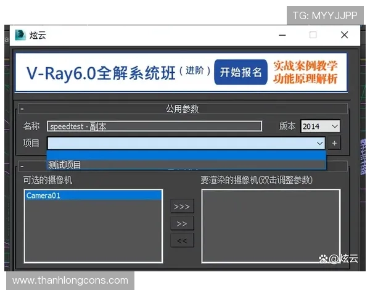Collapse the 公用参数 rollout
370x296 pixels.
point(22,109)
